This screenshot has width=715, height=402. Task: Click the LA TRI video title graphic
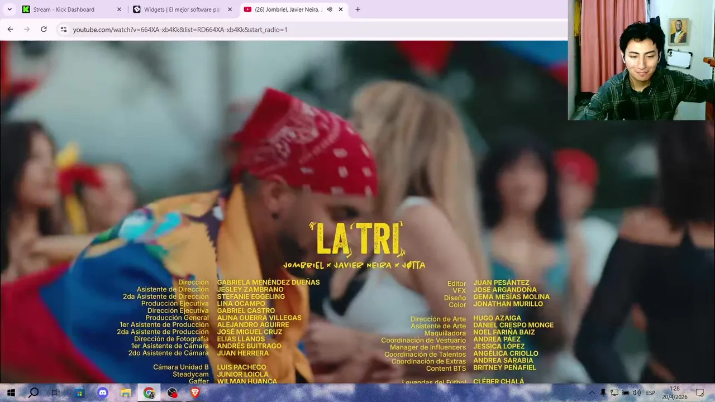tap(357, 240)
